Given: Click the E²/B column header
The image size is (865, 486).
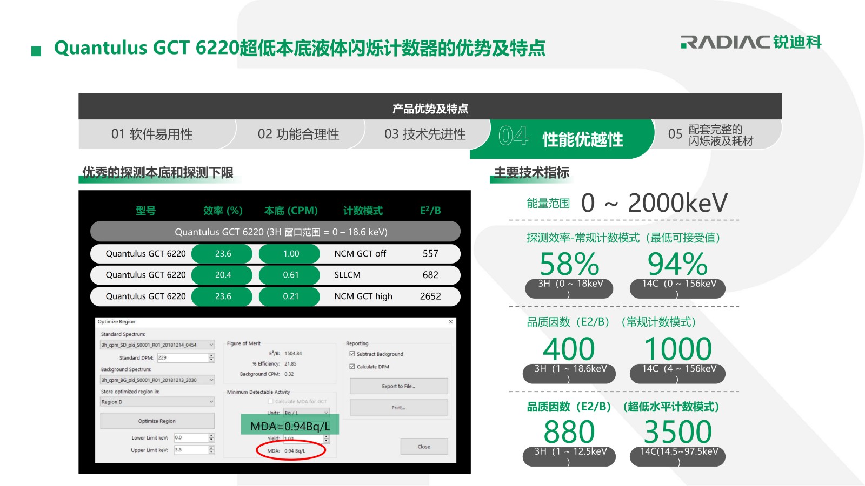Looking at the screenshot, I should click(x=430, y=210).
